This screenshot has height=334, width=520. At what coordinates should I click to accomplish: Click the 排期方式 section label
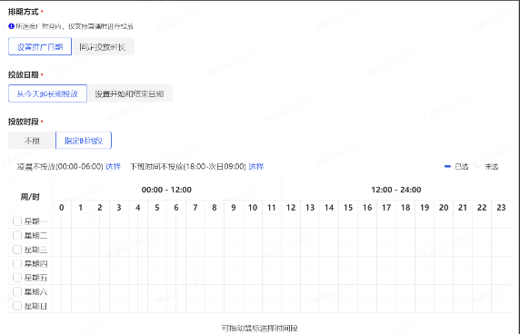coord(24,12)
